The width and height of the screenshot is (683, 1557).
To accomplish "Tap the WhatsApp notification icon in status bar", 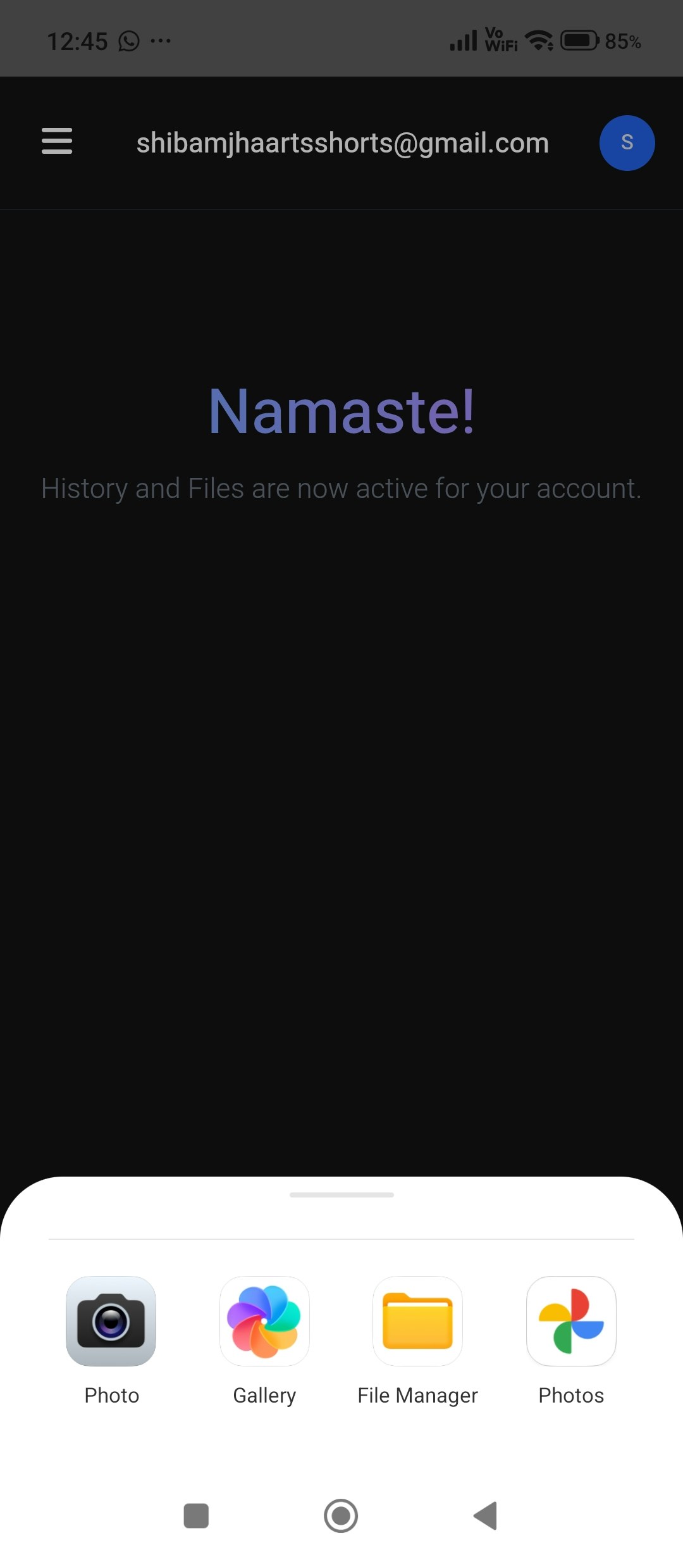I will [129, 41].
